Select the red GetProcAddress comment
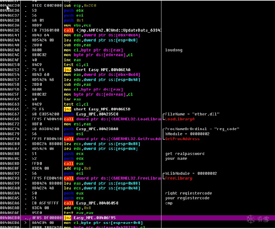Screen dimensions: 275x229 click(x=182, y=139)
